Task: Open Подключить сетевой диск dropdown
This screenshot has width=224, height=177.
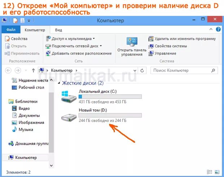Action: 74,46
